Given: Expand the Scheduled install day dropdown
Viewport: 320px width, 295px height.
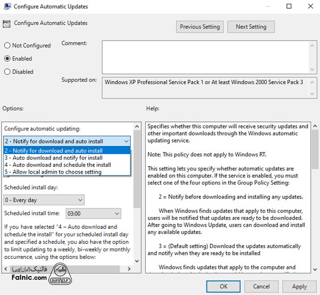Looking at the screenshot, I should point(44,200).
